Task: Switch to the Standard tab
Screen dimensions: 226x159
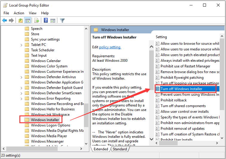Action: point(120,149)
